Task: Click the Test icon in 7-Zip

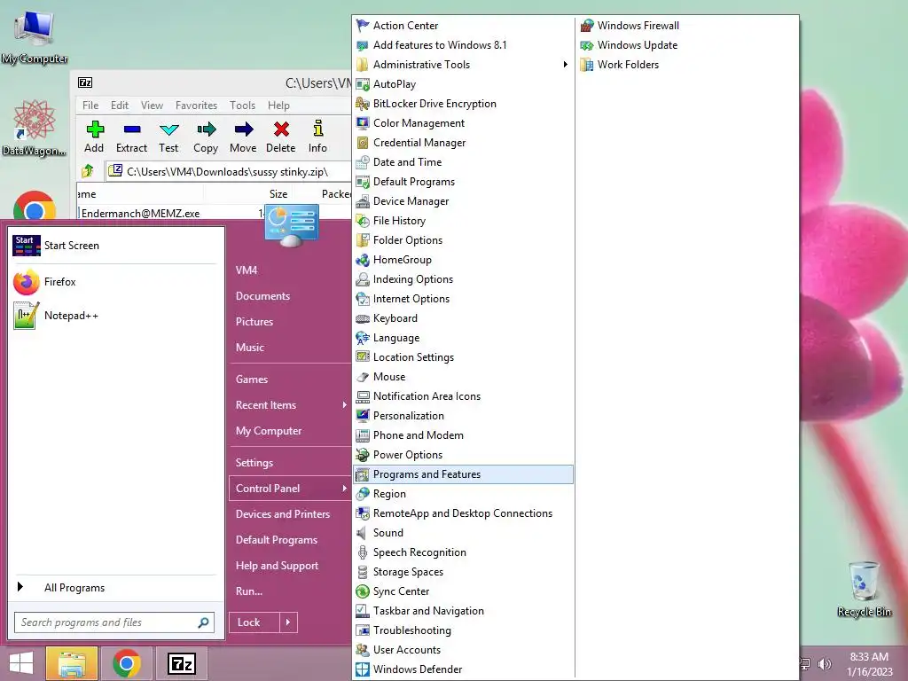Action: pyautogui.click(x=169, y=129)
